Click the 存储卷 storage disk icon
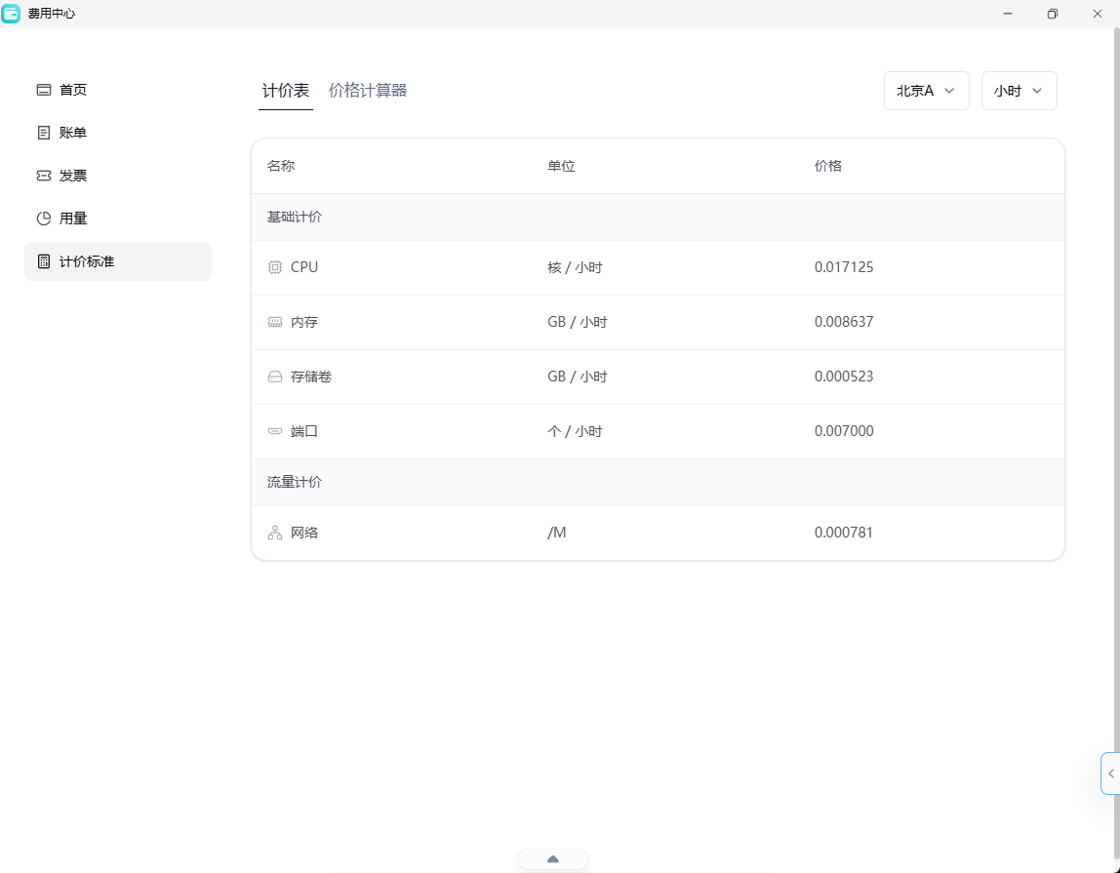 tap(275, 377)
